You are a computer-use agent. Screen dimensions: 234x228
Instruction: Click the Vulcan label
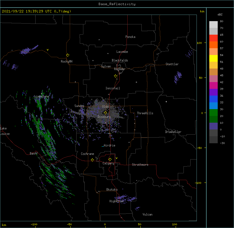[147, 214]
